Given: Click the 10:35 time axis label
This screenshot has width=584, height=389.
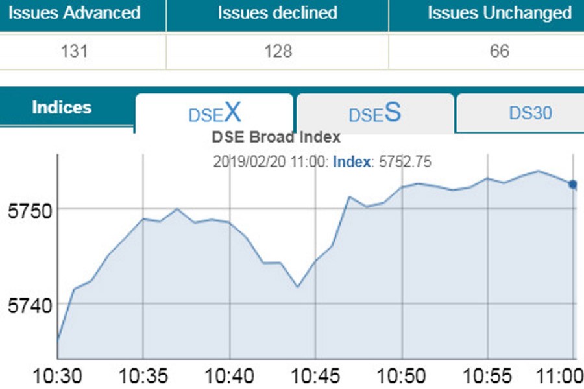Looking at the screenshot, I should coord(143,375).
